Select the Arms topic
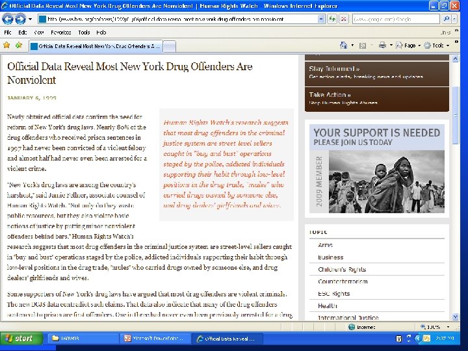Viewport: 468px width, 351px height. (x=325, y=245)
